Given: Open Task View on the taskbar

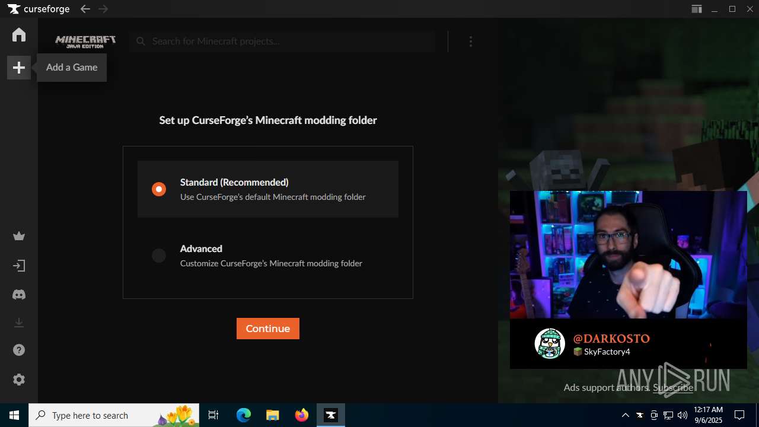Looking at the screenshot, I should 213,415.
